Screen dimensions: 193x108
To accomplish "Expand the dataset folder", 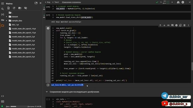I will coord(7,17).
